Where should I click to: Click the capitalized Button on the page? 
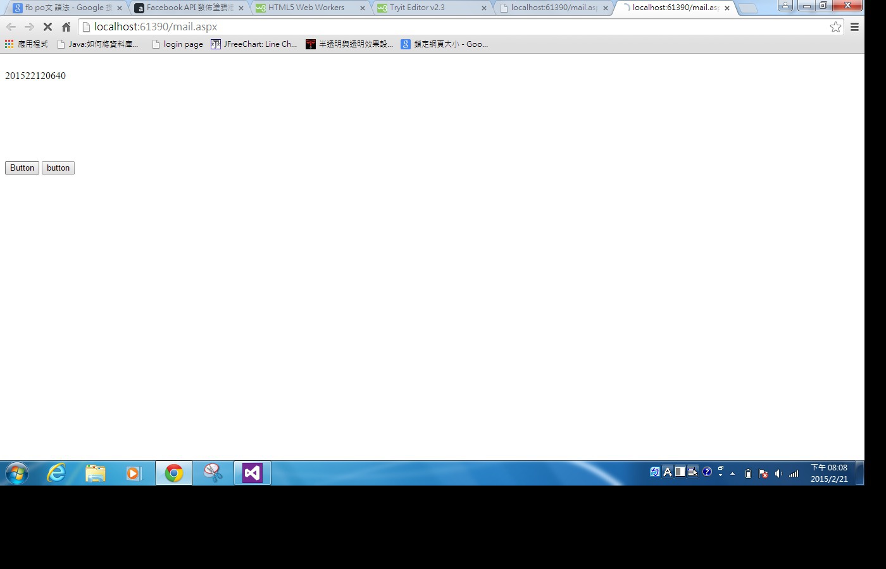click(x=22, y=168)
